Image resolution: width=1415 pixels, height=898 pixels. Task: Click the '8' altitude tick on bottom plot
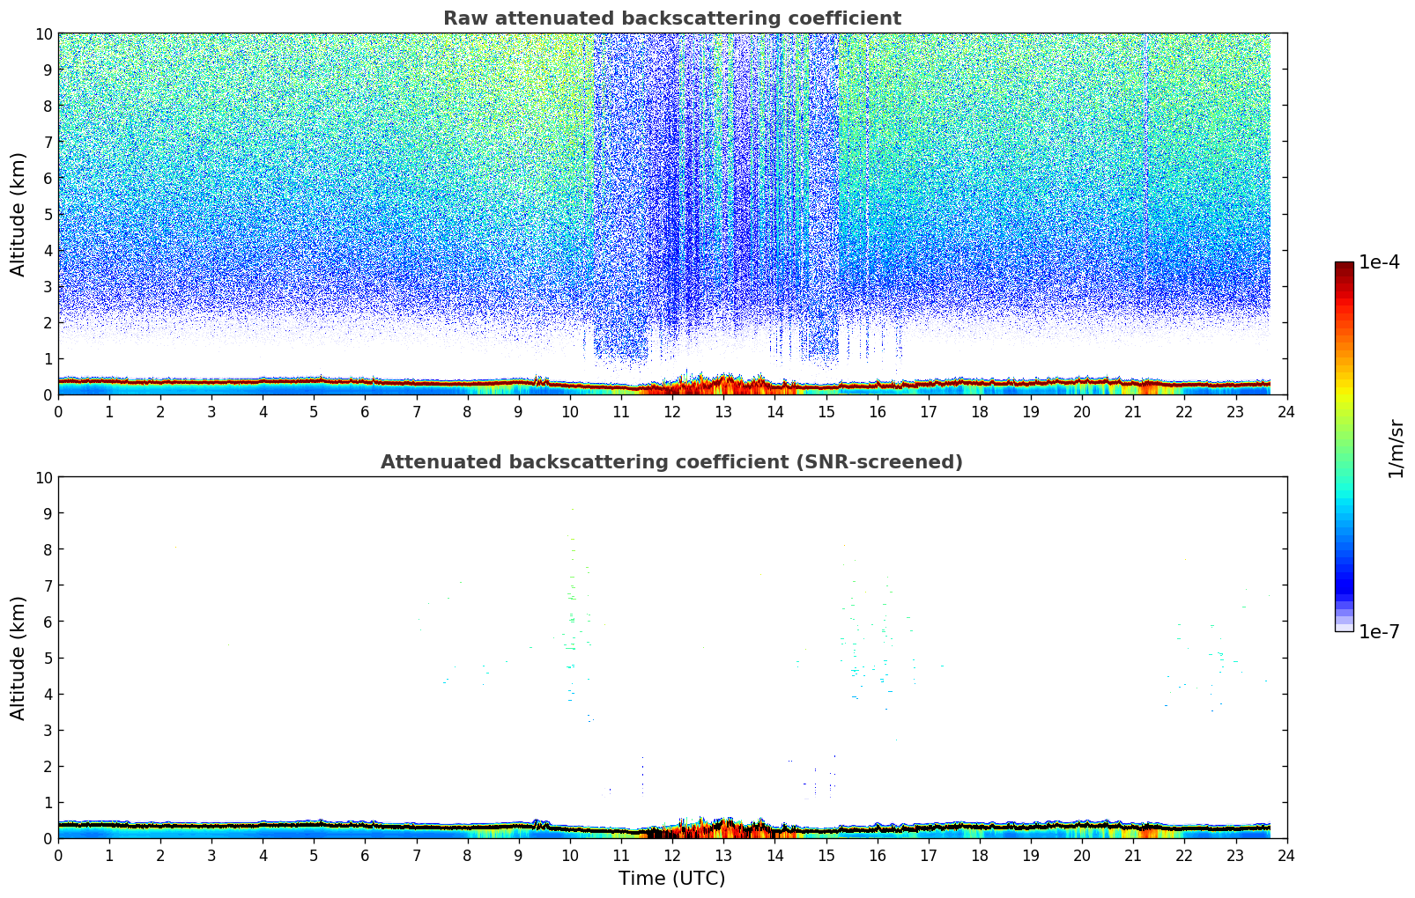point(48,549)
